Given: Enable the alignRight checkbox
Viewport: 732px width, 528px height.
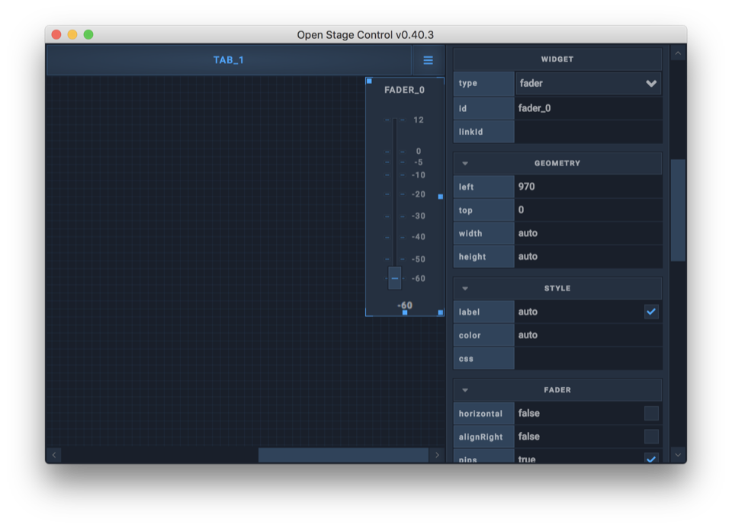Looking at the screenshot, I should (x=651, y=437).
